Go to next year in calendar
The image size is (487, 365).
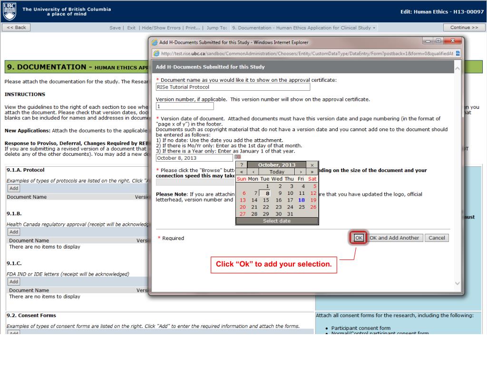point(312,172)
